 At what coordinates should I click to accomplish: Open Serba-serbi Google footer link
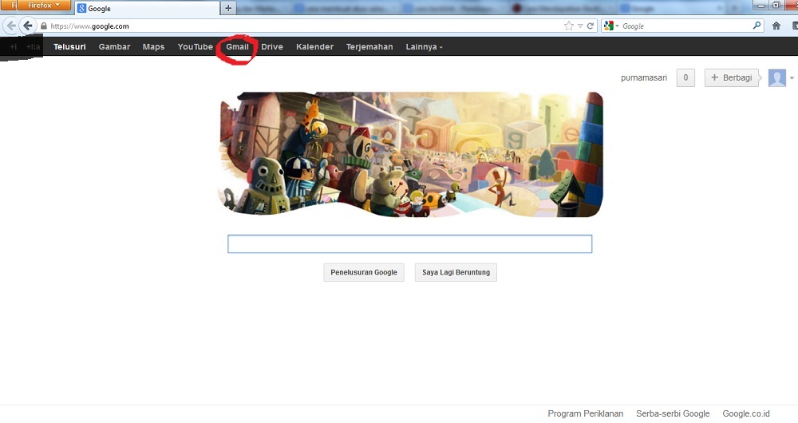tap(673, 414)
